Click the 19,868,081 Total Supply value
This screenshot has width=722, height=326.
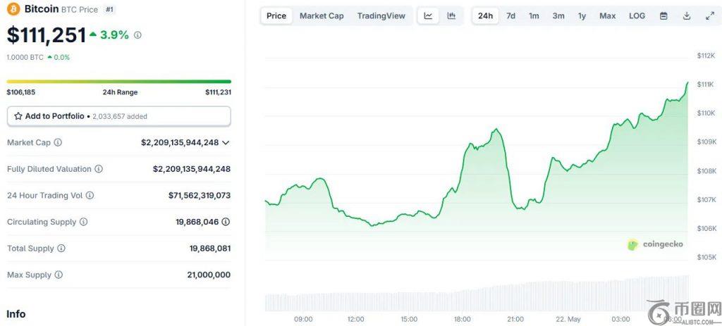(x=210, y=249)
